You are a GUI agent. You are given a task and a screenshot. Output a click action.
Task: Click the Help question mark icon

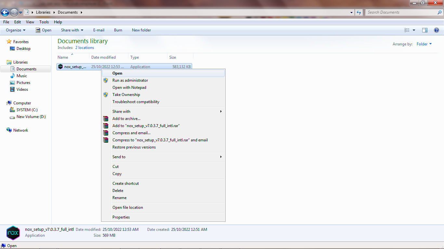click(x=437, y=30)
